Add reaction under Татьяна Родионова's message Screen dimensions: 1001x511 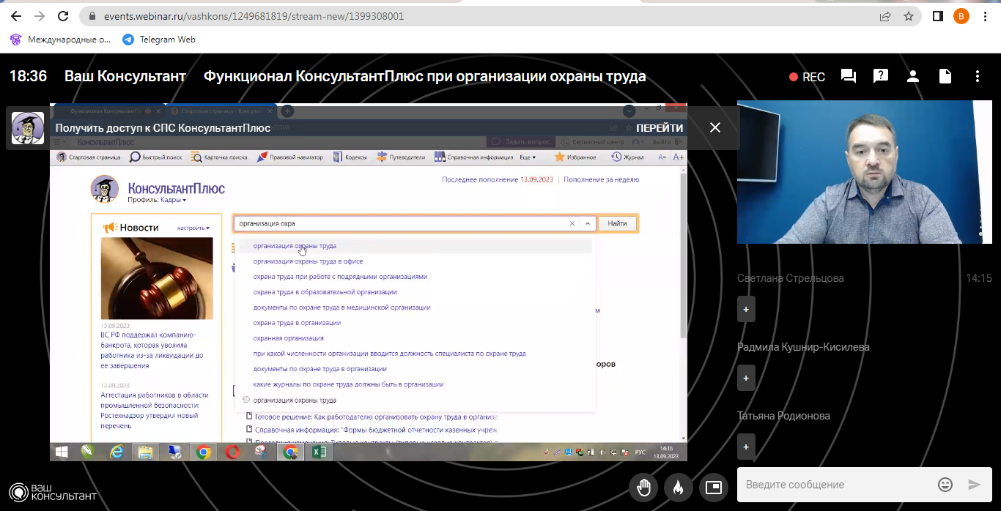(x=746, y=447)
